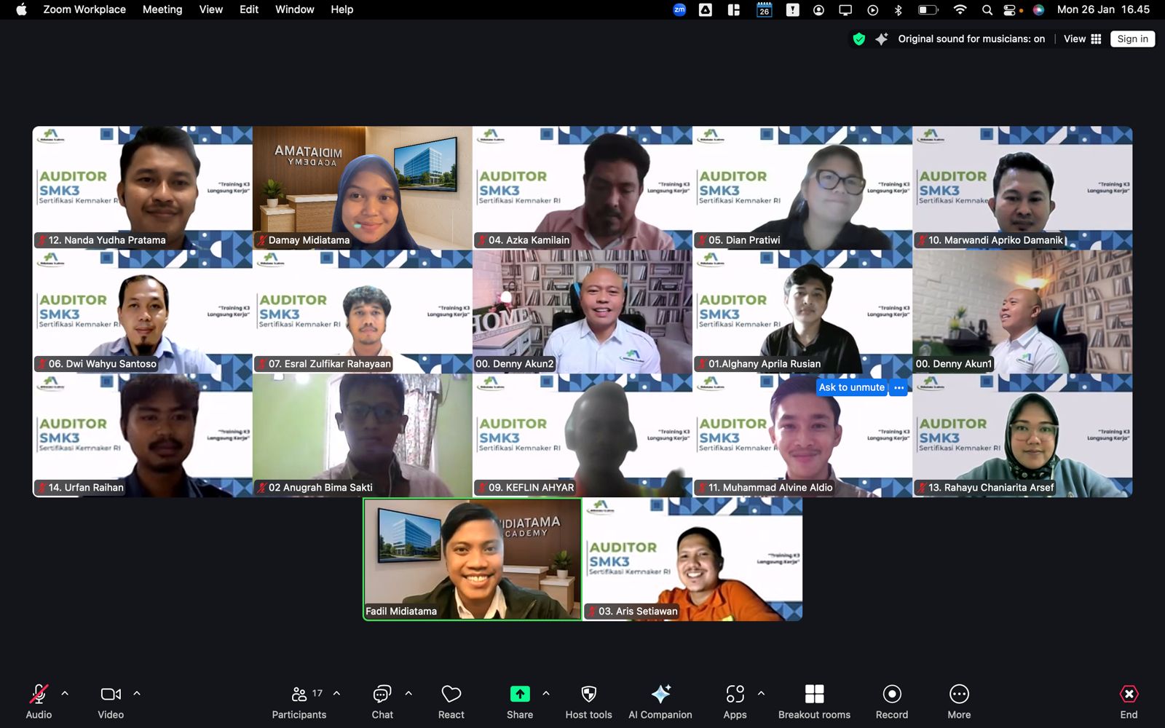This screenshot has width=1165, height=728.
Task: Open the Apps panel
Action: coord(735,701)
